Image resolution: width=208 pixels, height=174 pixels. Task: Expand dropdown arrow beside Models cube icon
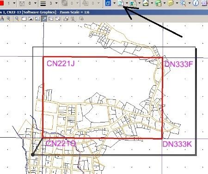(114, 3)
